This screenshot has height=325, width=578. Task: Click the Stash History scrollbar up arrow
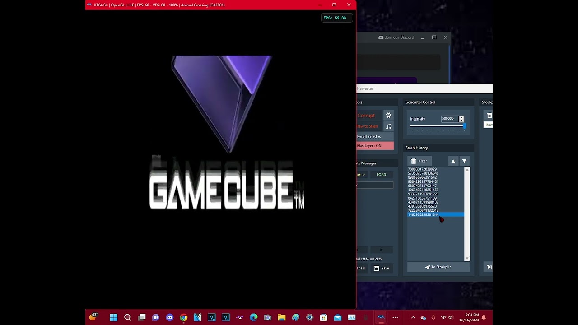(467, 170)
